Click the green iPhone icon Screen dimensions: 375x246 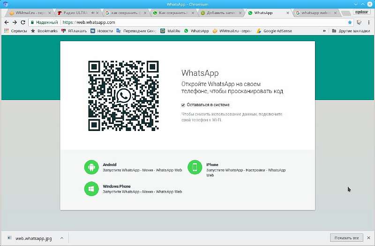point(195,167)
